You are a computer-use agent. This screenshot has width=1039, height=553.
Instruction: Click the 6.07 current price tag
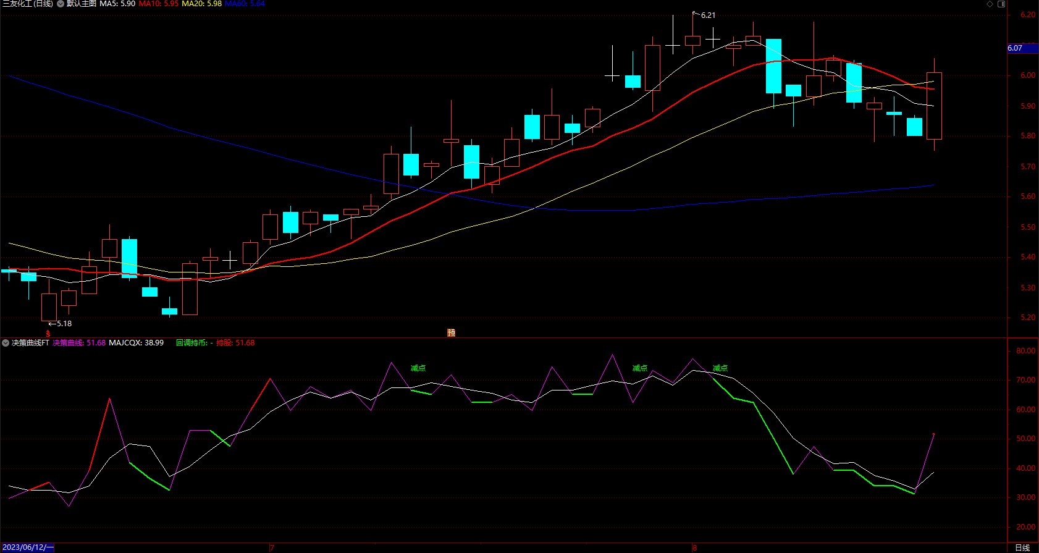click(1022, 48)
